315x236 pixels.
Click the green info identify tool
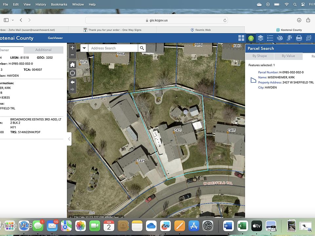click(x=251, y=38)
